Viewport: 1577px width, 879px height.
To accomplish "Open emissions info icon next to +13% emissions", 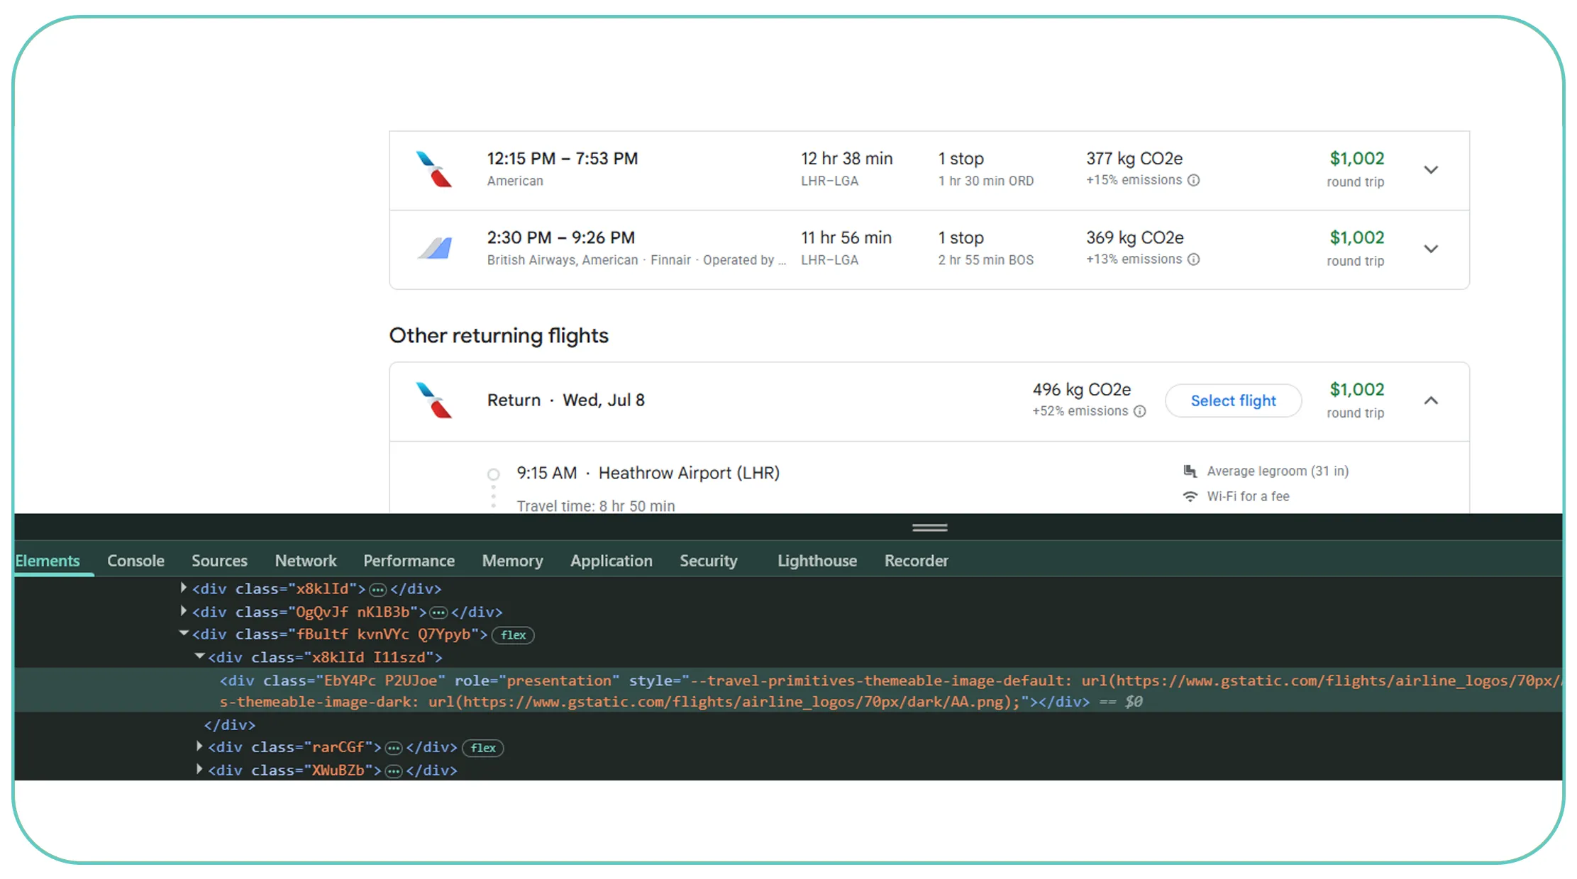I will pyautogui.click(x=1194, y=259).
